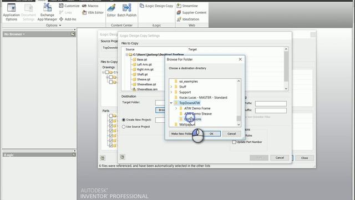Run iLogic Design Copy from ribbon
This screenshot has height=200, width=355.
pyautogui.click(x=156, y=6)
